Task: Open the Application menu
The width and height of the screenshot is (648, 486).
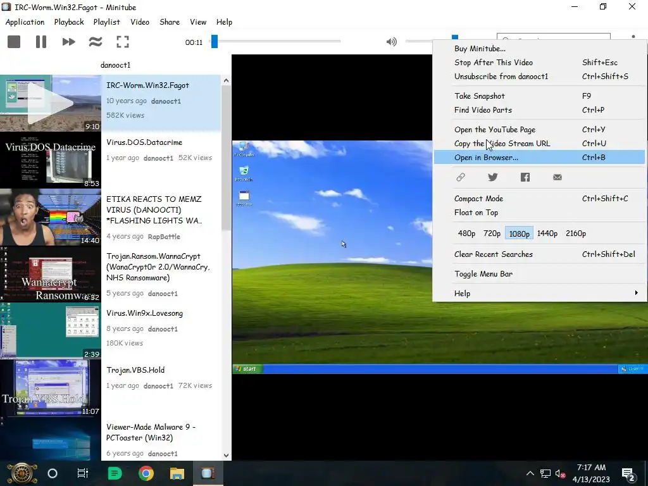Action: (x=25, y=22)
